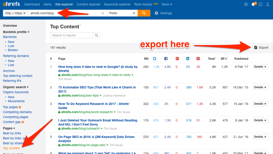The image size is (273, 154).
Task: Go to Overview in sidebar
Action: pos(10,25)
